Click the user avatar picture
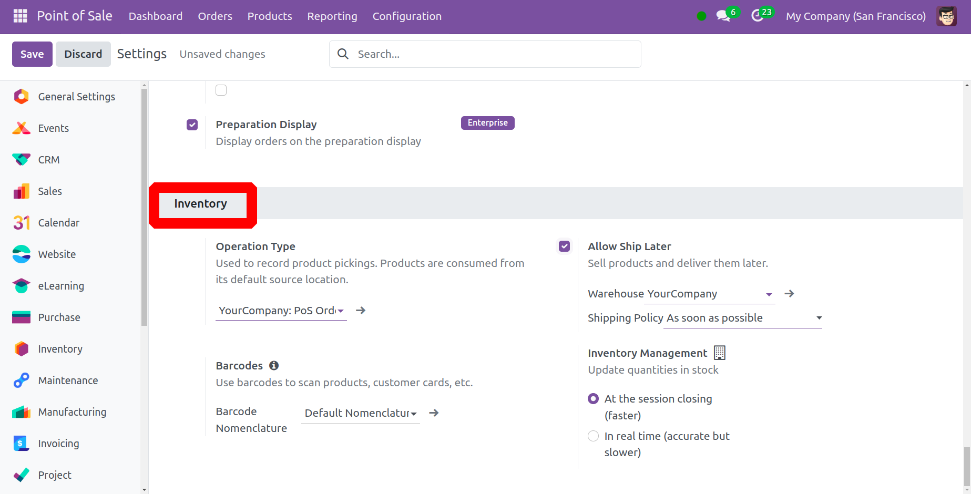The width and height of the screenshot is (971, 494). 946,16
